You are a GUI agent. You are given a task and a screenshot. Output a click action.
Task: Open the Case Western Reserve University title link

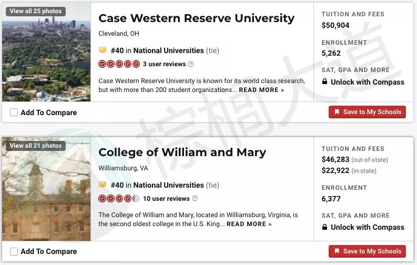pos(196,18)
